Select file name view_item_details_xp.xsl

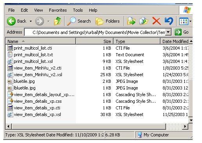pyautogui.click(x=38, y=114)
